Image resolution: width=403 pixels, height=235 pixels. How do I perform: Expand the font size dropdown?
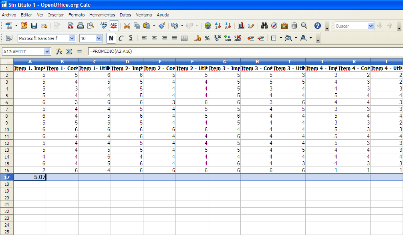[99, 38]
